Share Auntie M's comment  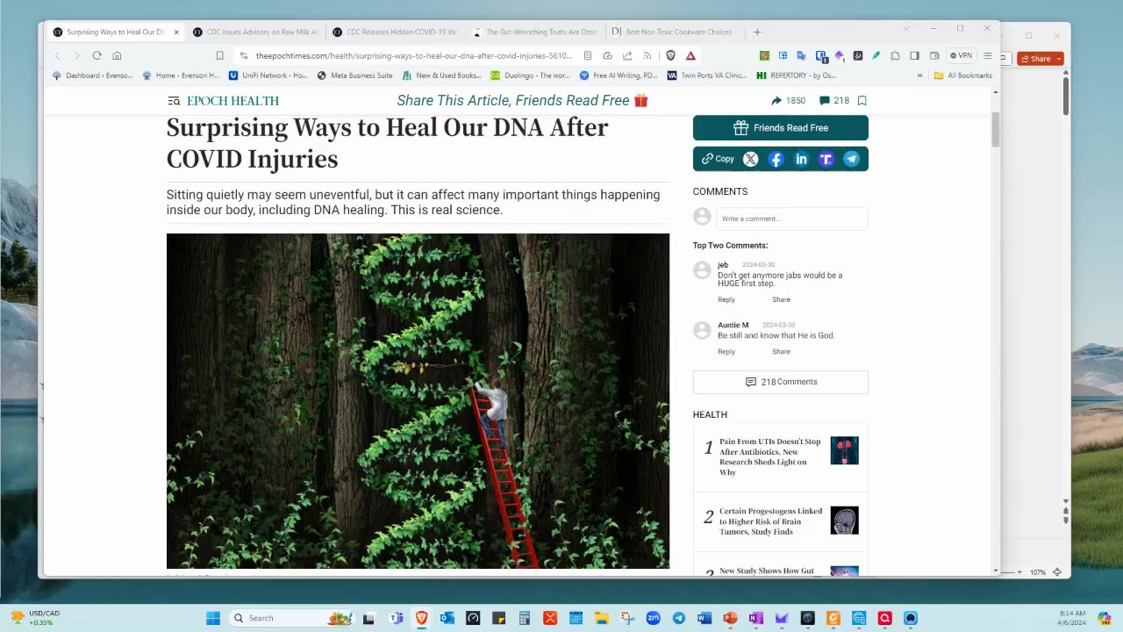pyautogui.click(x=781, y=352)
